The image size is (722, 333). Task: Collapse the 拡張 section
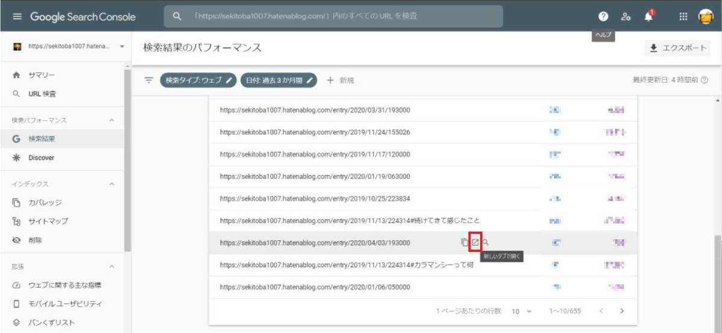[x=112, y=266]
